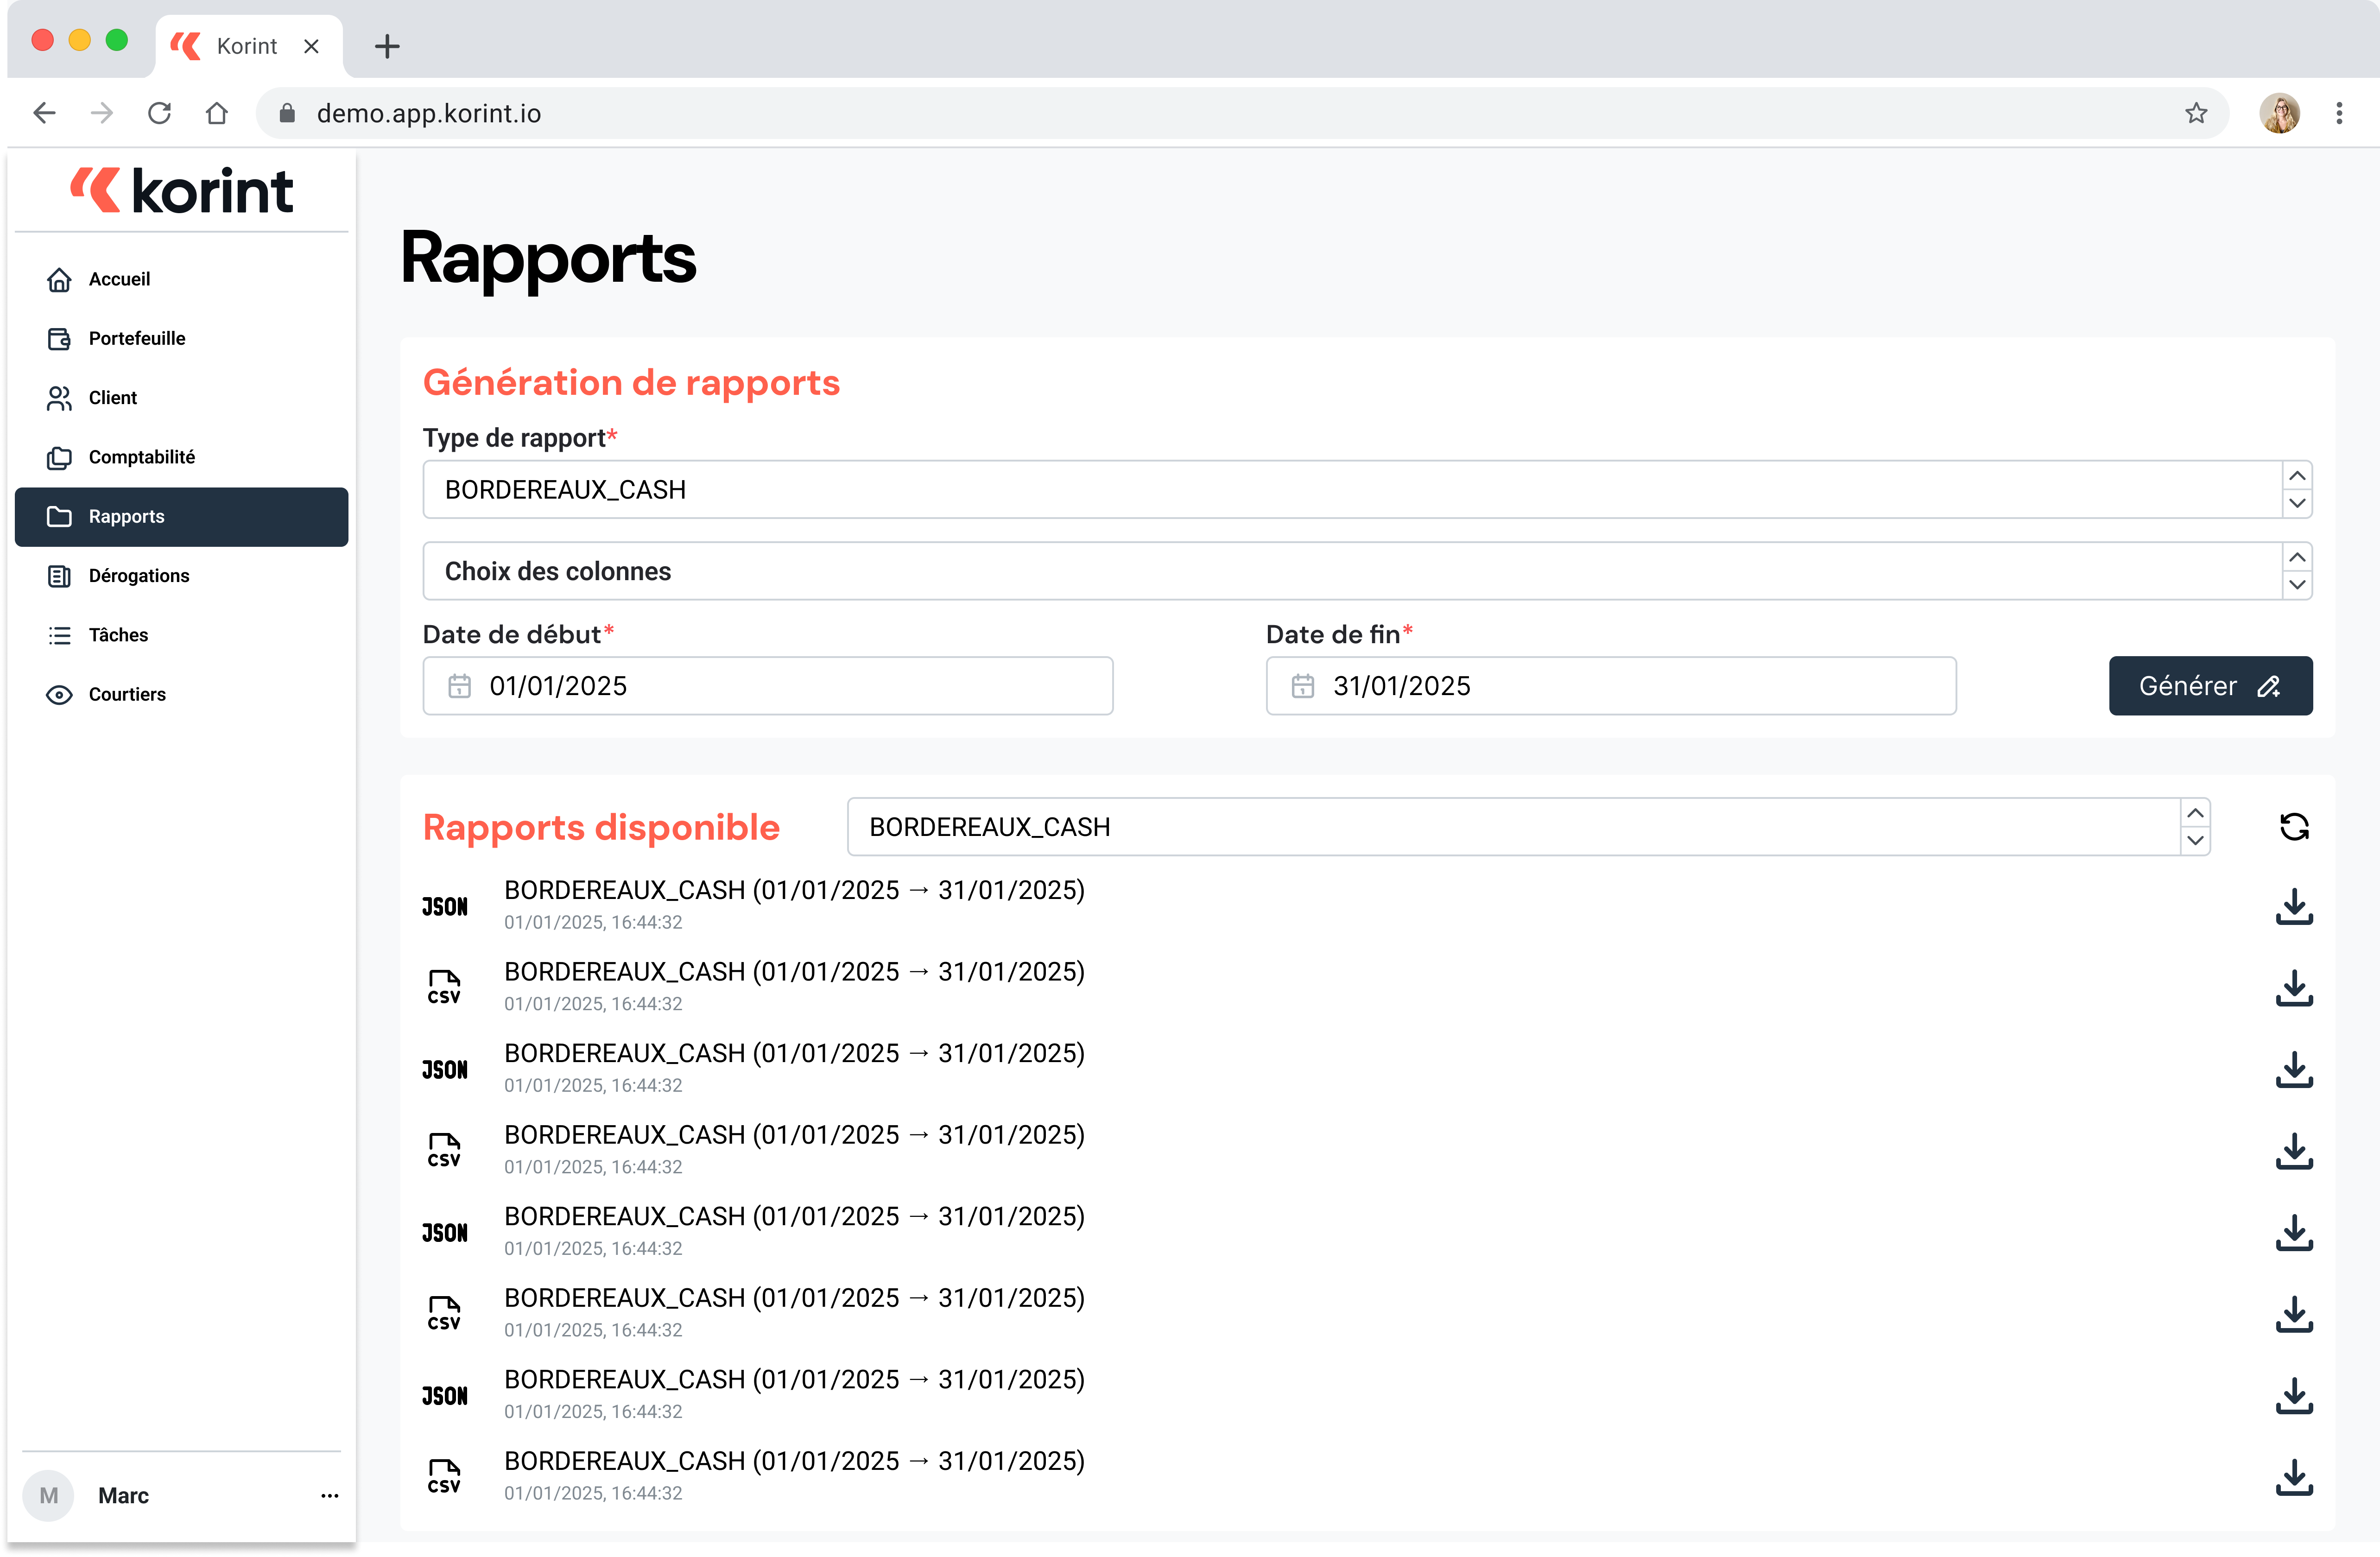Click the first CSV file type icon

(444, 987)
